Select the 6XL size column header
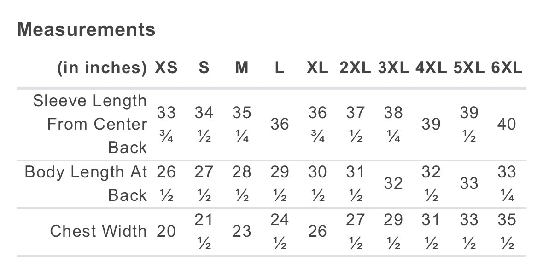This screenshot has height=268, width=543. point(507,68)
